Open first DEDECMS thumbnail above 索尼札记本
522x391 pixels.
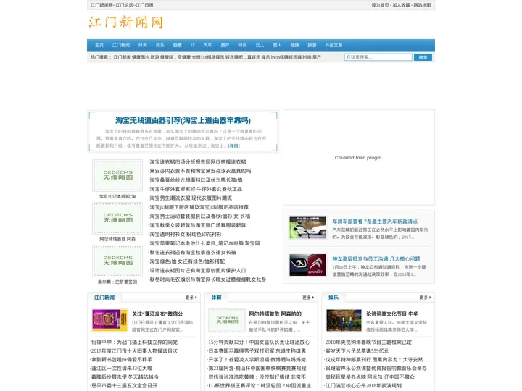pyautogui.click(x=117, y=175)
